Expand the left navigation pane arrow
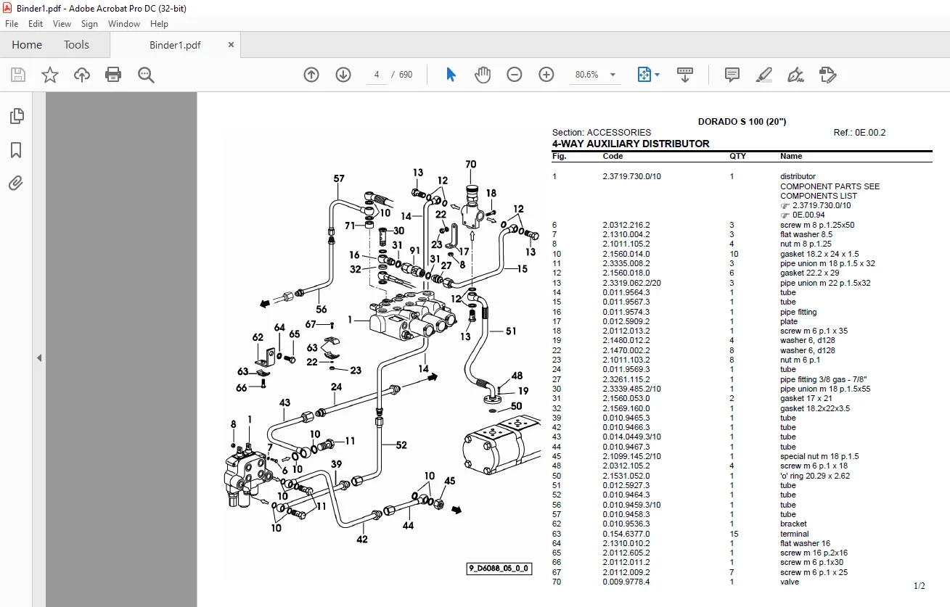950x607 pixels. point(39,358)
